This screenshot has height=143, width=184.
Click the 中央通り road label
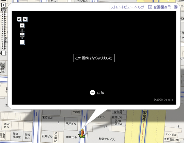coord(144,116)
